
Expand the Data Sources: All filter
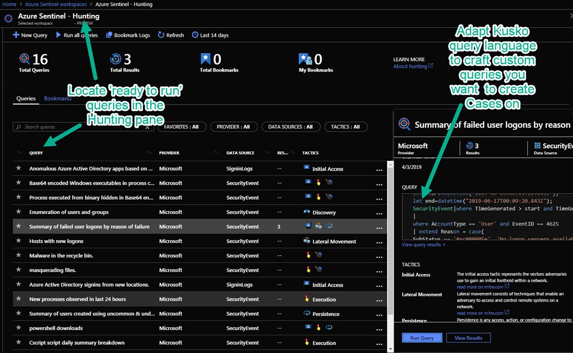click(x=290, y=127)
